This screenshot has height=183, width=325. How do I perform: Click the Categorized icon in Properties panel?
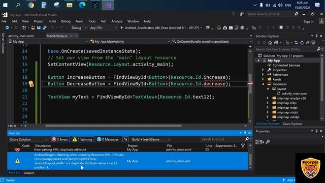point(257,142)
